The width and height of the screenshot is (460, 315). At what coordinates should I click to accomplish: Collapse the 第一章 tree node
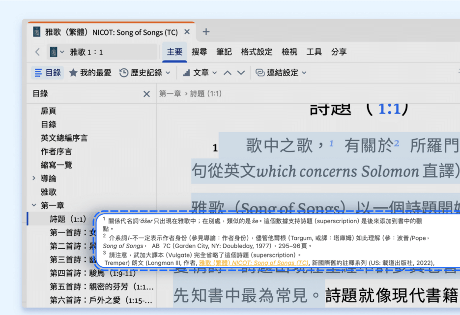tap(34, 205)
